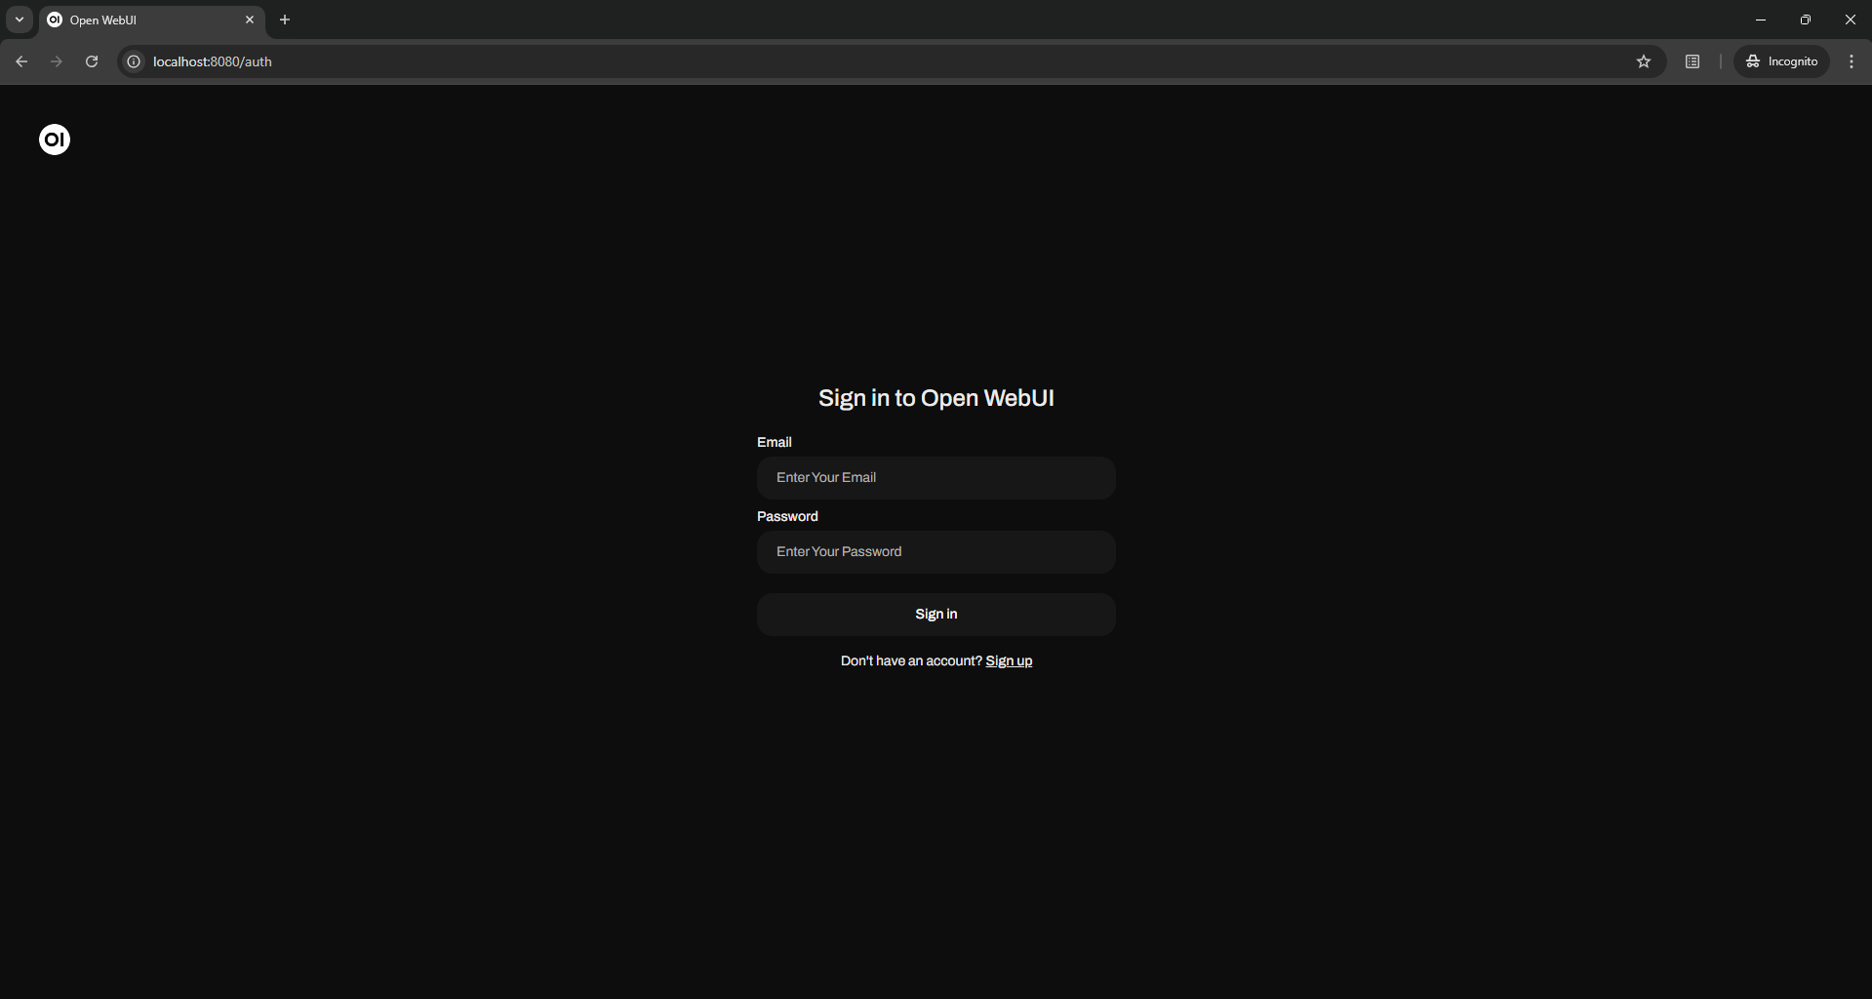Go back to the previous page
The image size is (1872, 999).
click(21, 61)
